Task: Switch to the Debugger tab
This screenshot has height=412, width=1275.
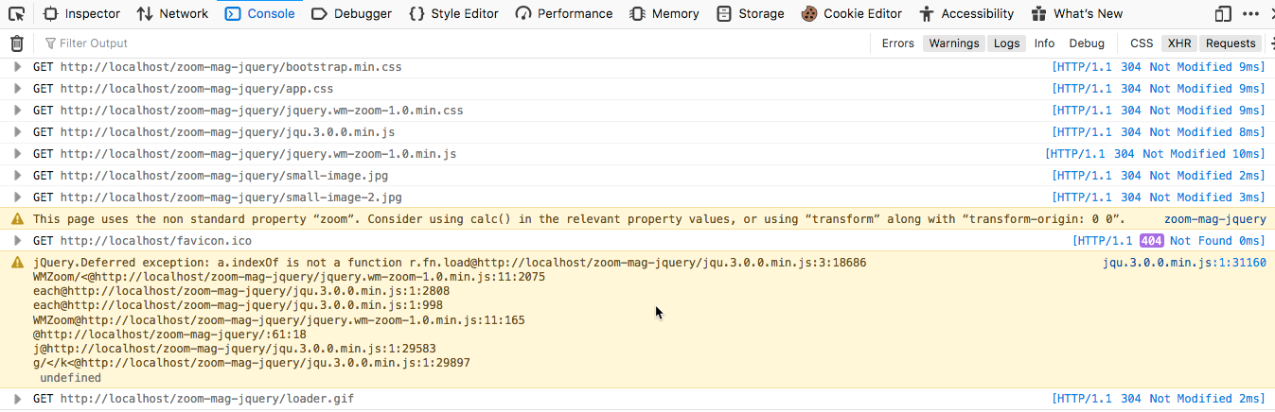Action: (x=351, y=13)
